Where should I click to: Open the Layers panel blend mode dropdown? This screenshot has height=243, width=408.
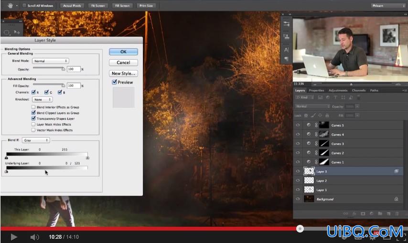pos(312,106)
